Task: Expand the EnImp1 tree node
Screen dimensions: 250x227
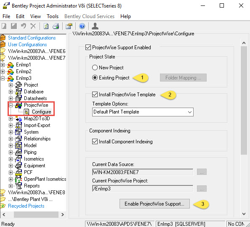Action: click(3, 65)
